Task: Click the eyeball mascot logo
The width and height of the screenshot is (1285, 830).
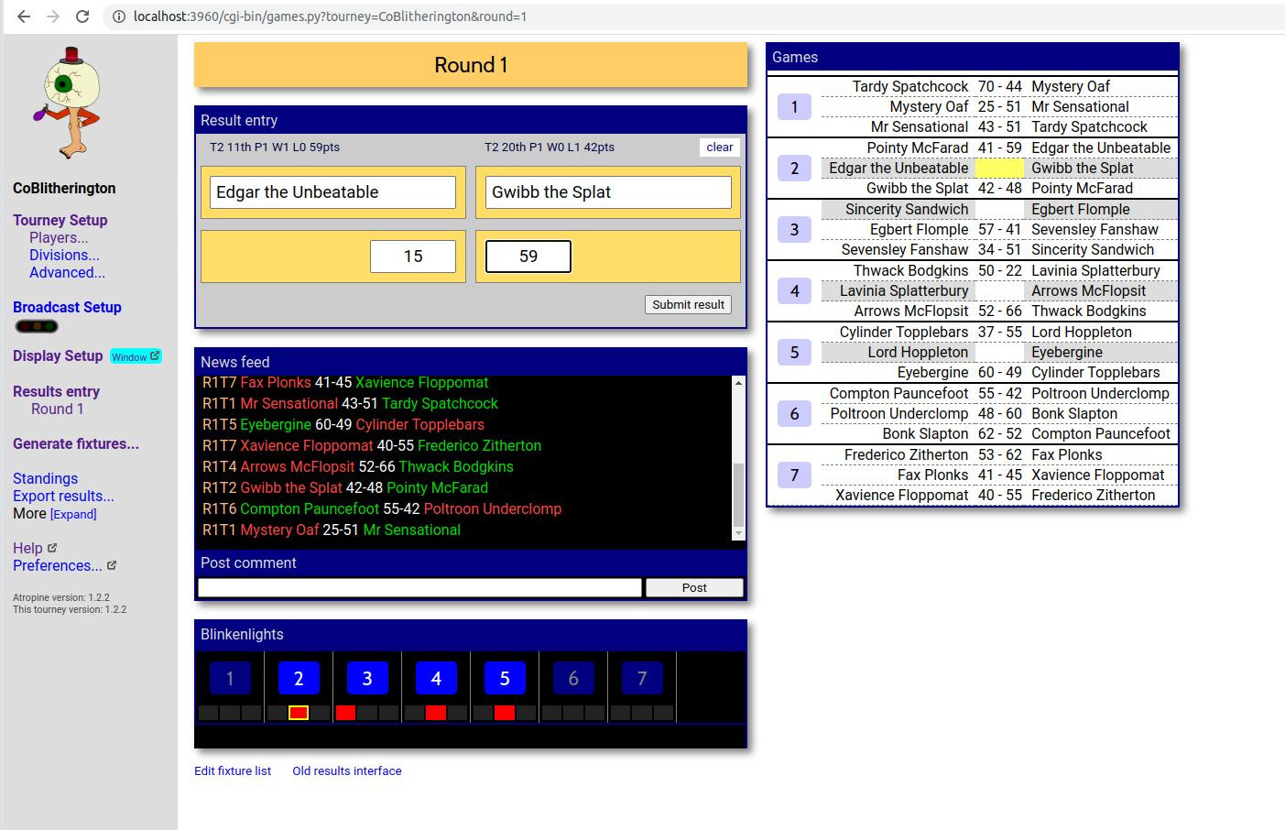Action: pyautogui.click(x=70, y=103)
